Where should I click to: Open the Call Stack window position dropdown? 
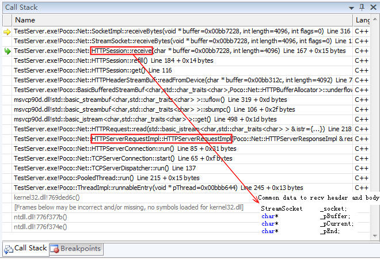coord(351,7)
